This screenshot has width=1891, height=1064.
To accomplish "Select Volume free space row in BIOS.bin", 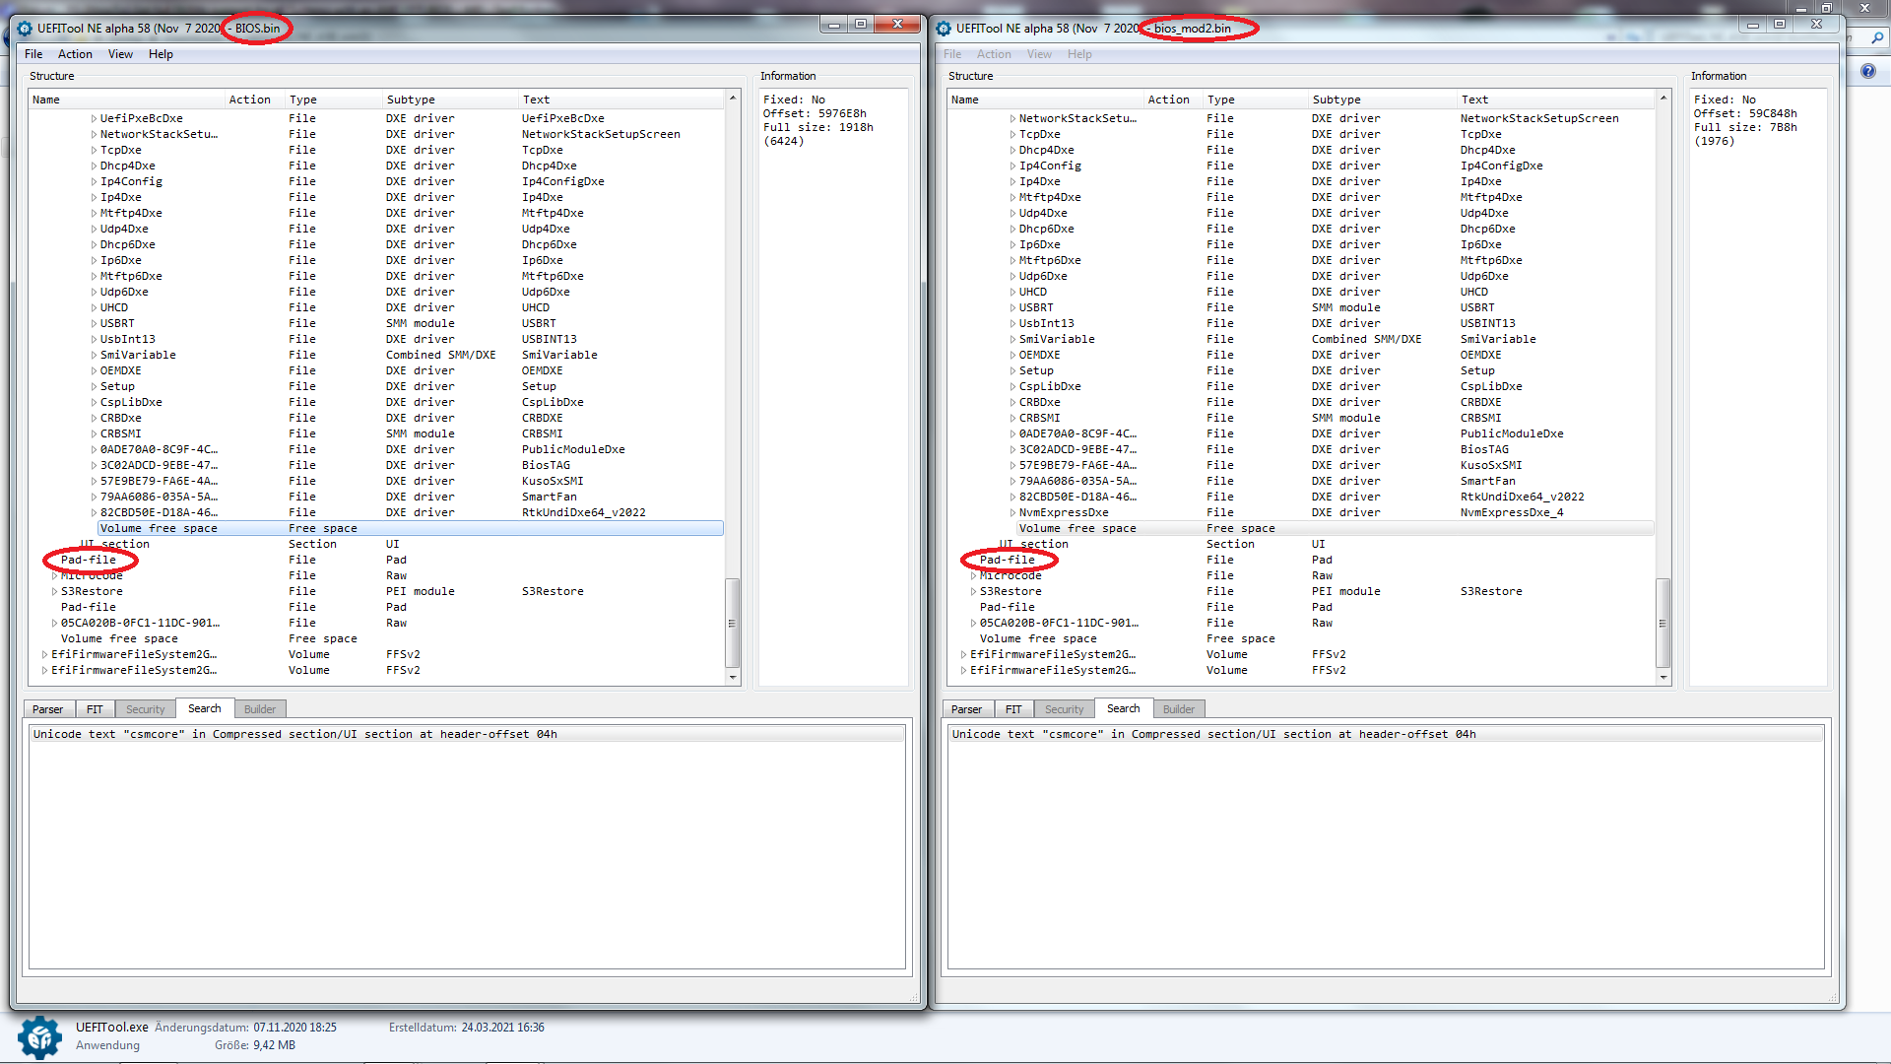I will click(x=411, y=528).
